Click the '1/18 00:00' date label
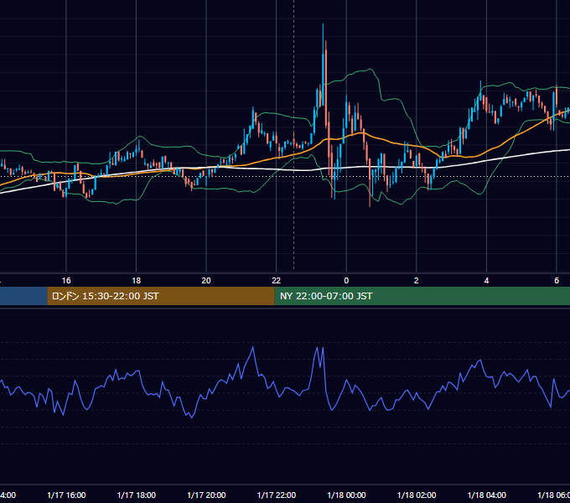 [346, 495]
